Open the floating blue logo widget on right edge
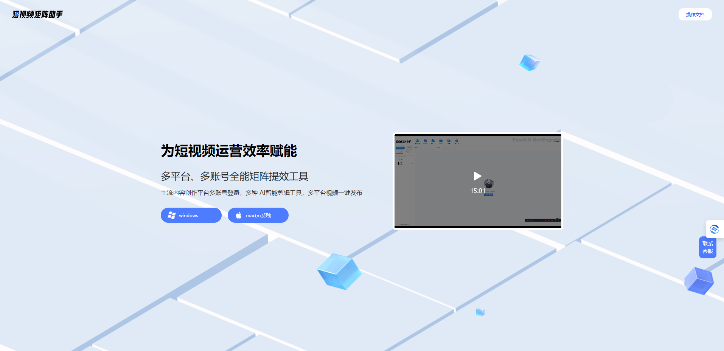This screenshot has width=724, height=351. coord(715,229)
